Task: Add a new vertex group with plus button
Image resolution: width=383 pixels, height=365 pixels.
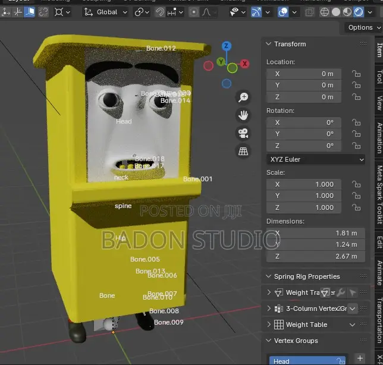Action: point(360,358)
